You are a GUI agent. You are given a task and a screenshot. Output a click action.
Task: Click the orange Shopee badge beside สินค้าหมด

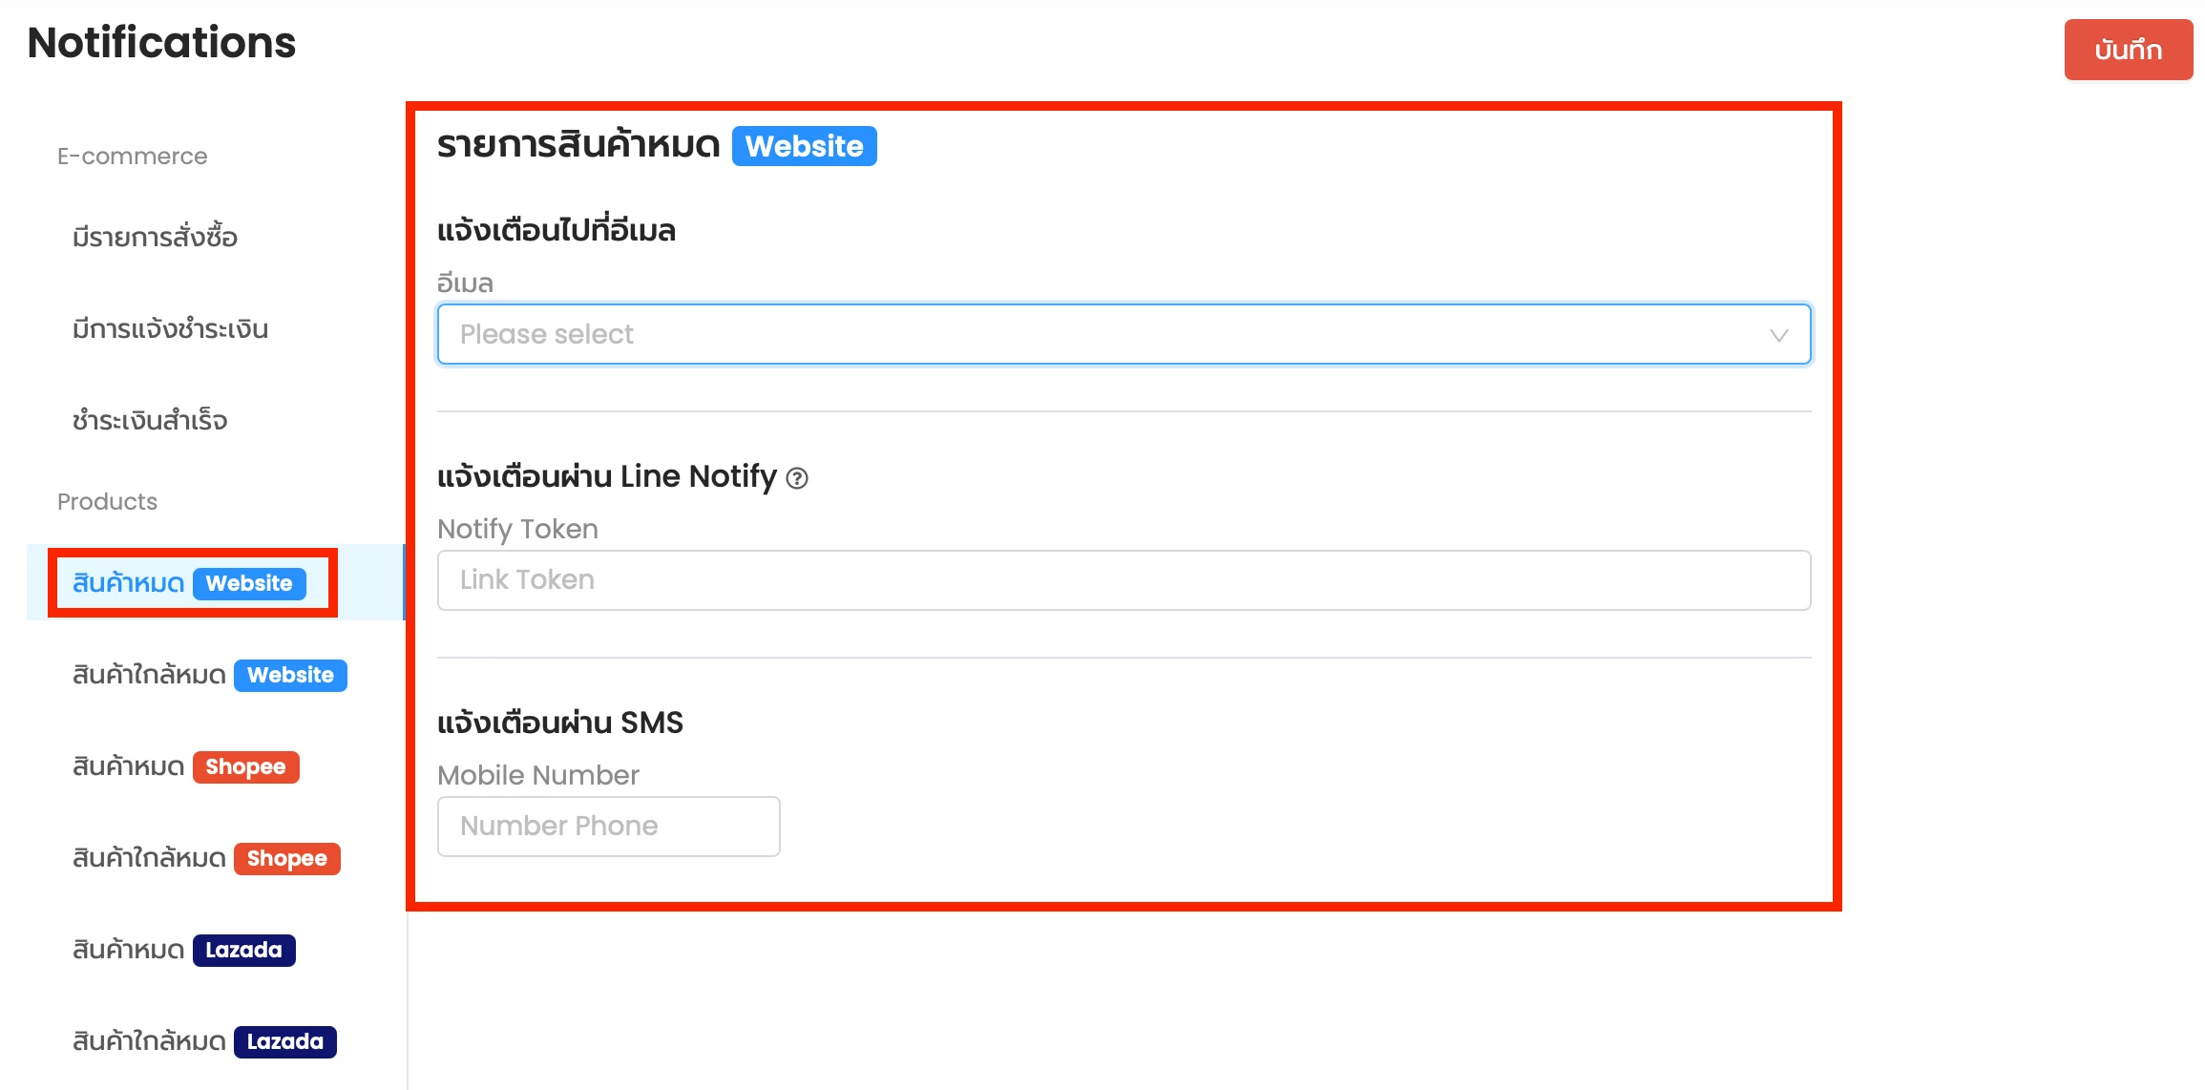(x=245, y=766)
